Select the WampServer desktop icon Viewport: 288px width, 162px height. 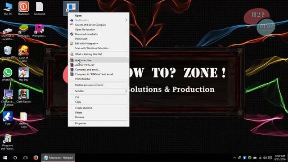[x=39, y=31]
